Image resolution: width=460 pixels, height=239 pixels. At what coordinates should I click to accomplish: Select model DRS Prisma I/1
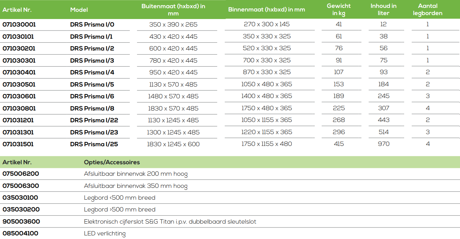point(91,37)
